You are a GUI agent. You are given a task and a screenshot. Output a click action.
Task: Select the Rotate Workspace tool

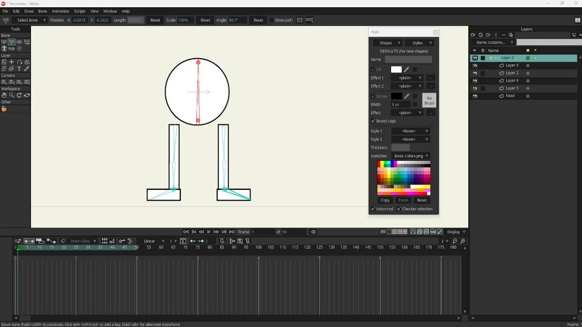coord(19,95)
